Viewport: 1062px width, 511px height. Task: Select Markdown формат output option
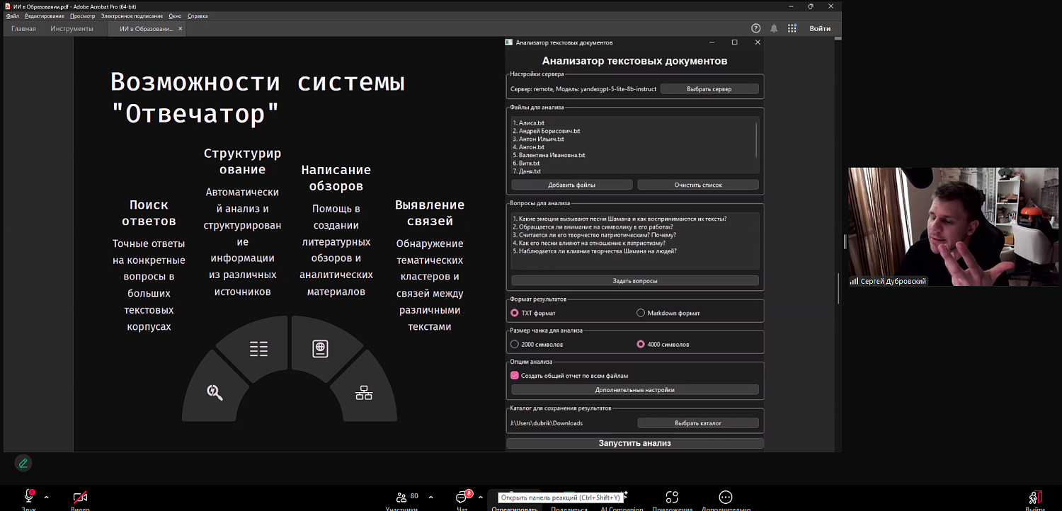641,312
